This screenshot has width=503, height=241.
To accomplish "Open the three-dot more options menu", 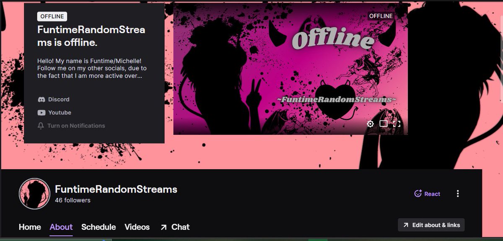I will [458, 194].
